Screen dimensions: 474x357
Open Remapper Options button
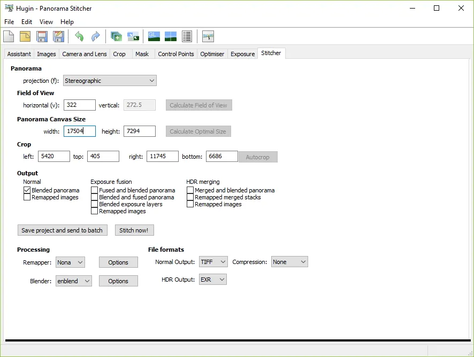pyautogui.click(x=118, y=262)
